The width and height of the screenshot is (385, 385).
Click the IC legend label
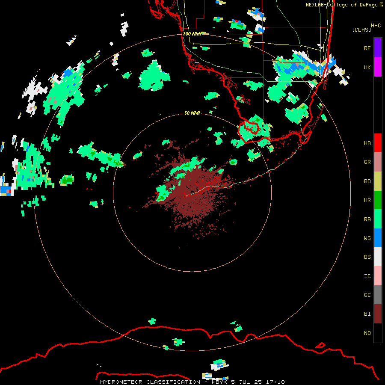[x=367, y=276]
